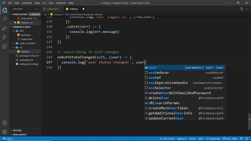Open the Explorer view in activity bar
Viewport: 251px width, 141px height.
point(4,11)
